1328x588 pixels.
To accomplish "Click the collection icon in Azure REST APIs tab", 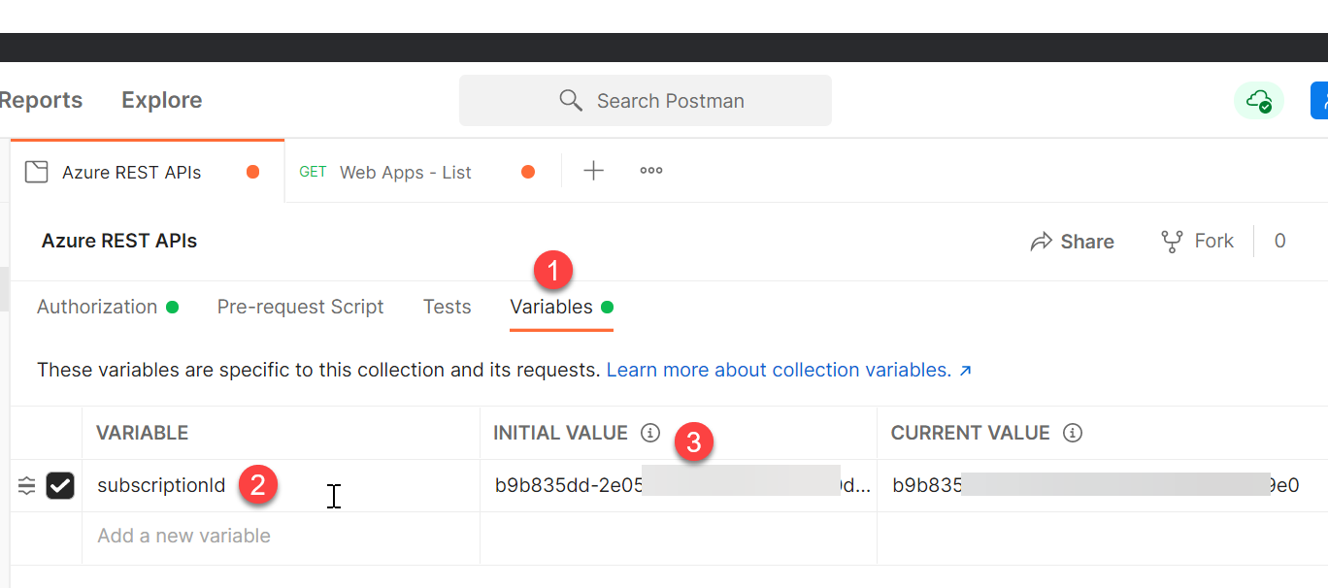I will pos(36,172).
